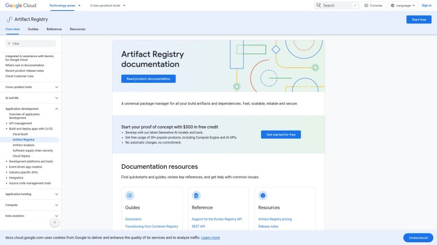Viewport: 437px width, 245px height.
Task: Click the Language dropdown button
Action: pyautogui.click(x=403, y=5)
